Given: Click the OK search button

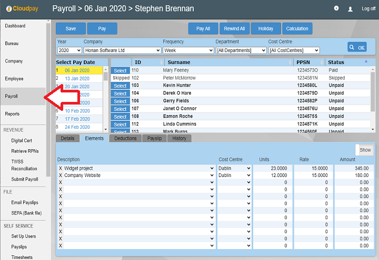Looking at the screenshot, I should [x=357, y=47].
